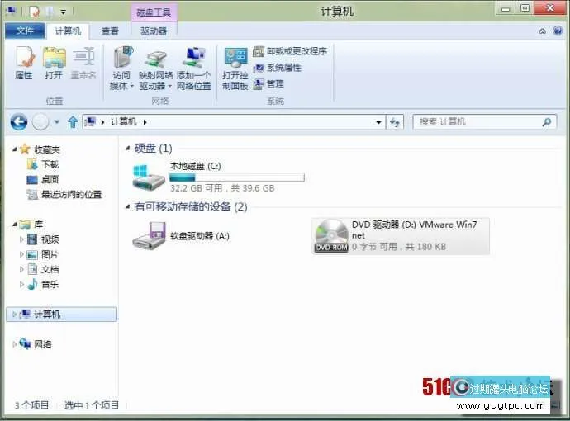
Task: Switch to the 查看 ribbon tab
Action: coord(110,31)
